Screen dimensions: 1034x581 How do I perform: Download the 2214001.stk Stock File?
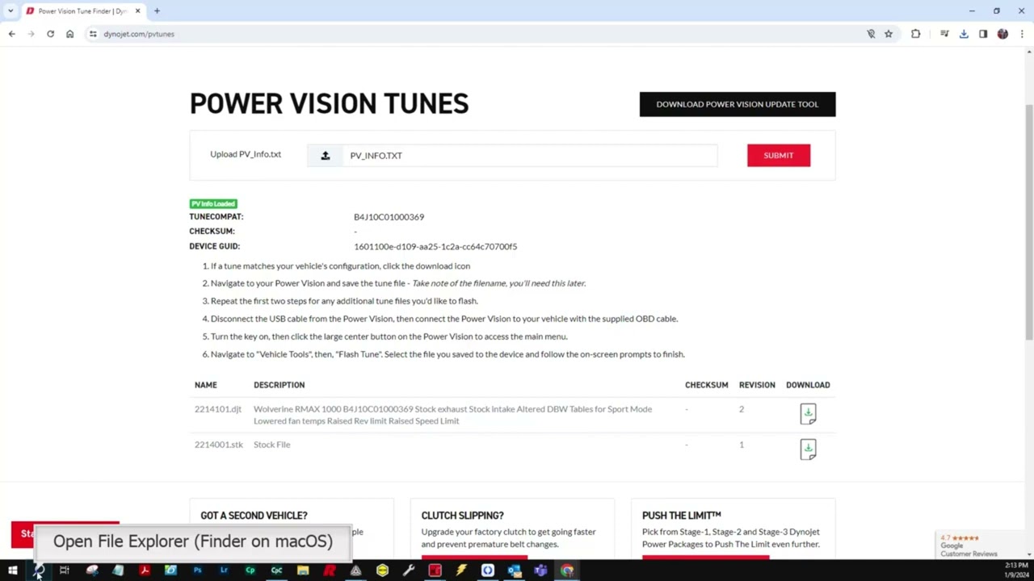click(x=808, y=449)
